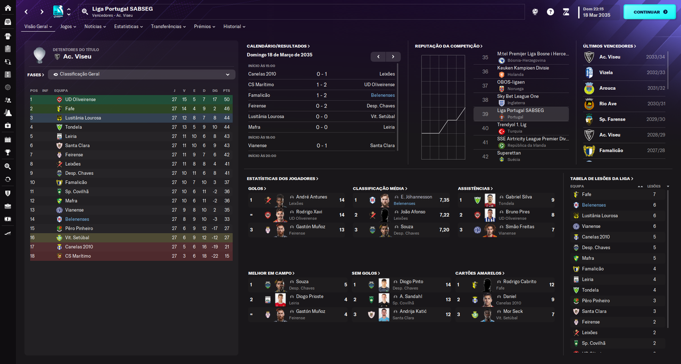681x364 pixels.
Task: Open the Melhor em Campo link
Action: pos(271,273)
